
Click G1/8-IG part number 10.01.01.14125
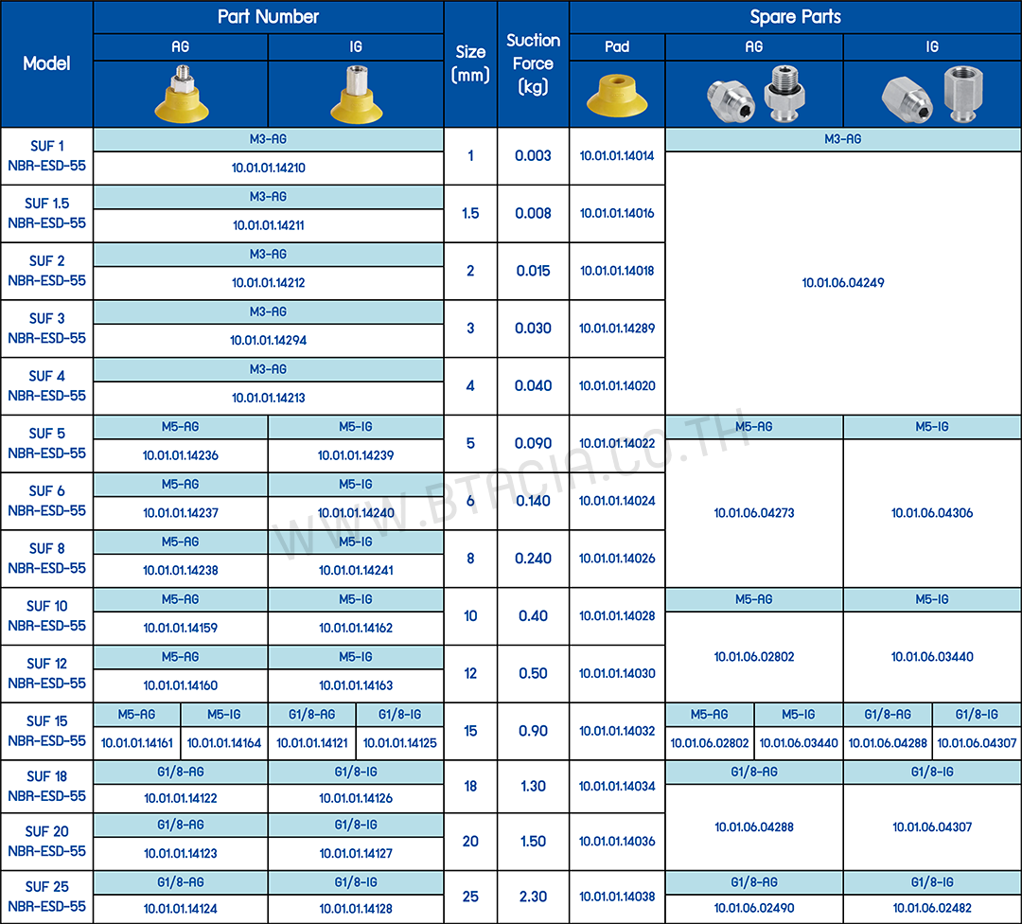(x=400, y=743)
